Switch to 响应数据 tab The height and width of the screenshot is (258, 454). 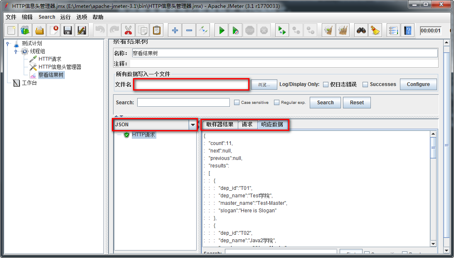pos(272,124)
